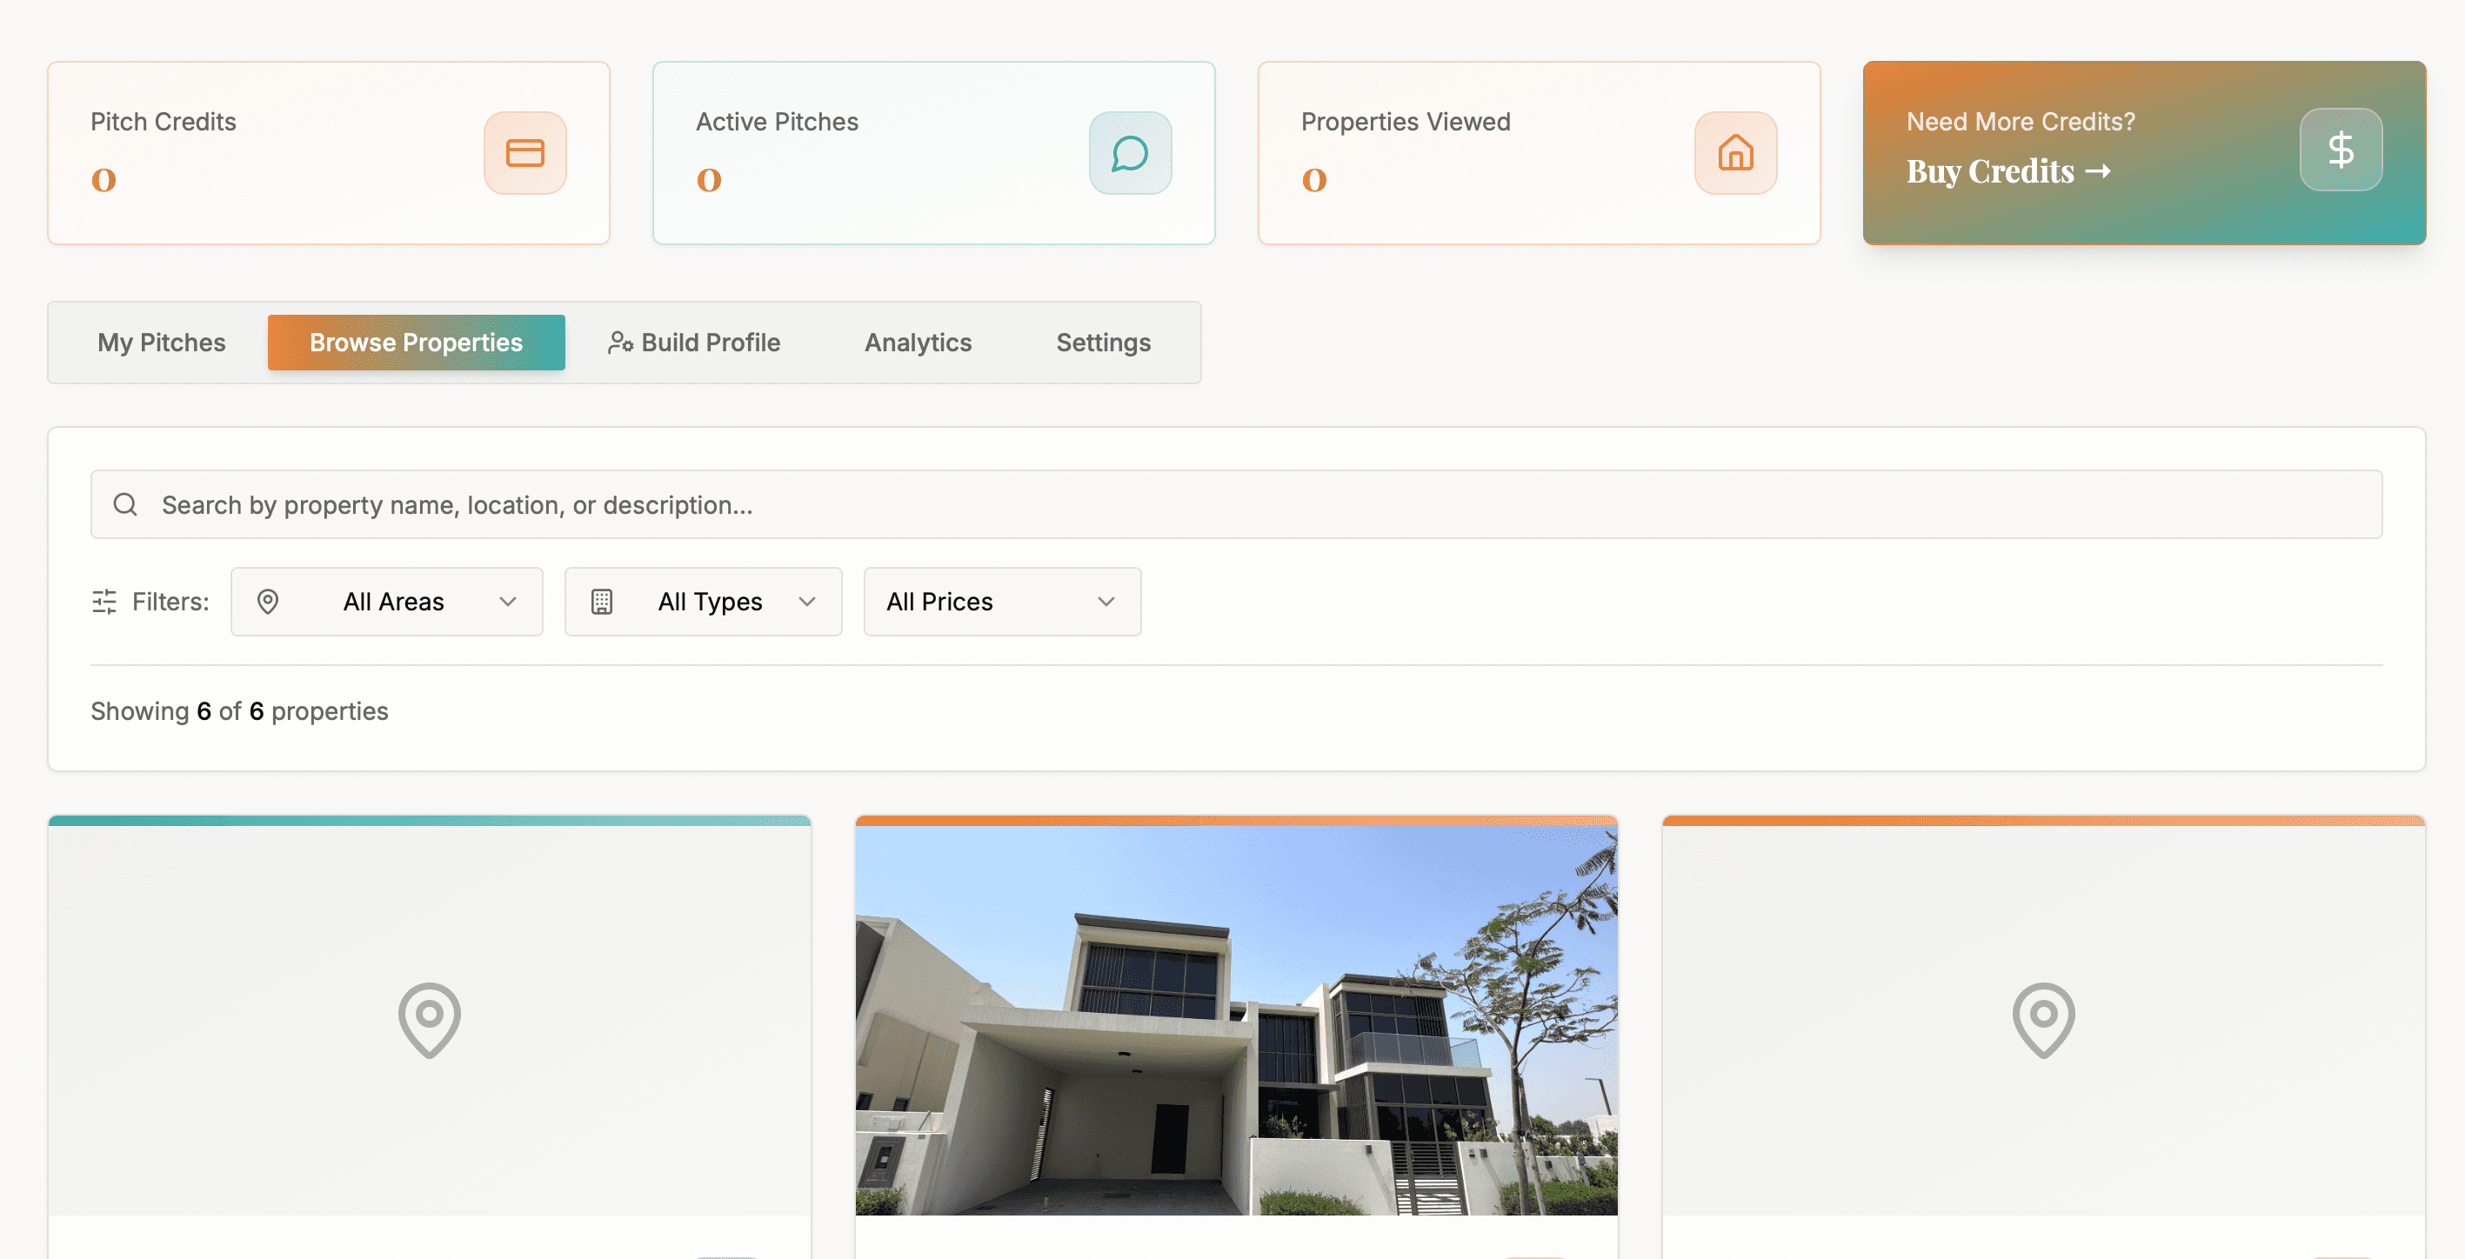Click the chat bubble icon on Active Pitches card
Screen dimensions: 2465x1259
coord(1129,152)
